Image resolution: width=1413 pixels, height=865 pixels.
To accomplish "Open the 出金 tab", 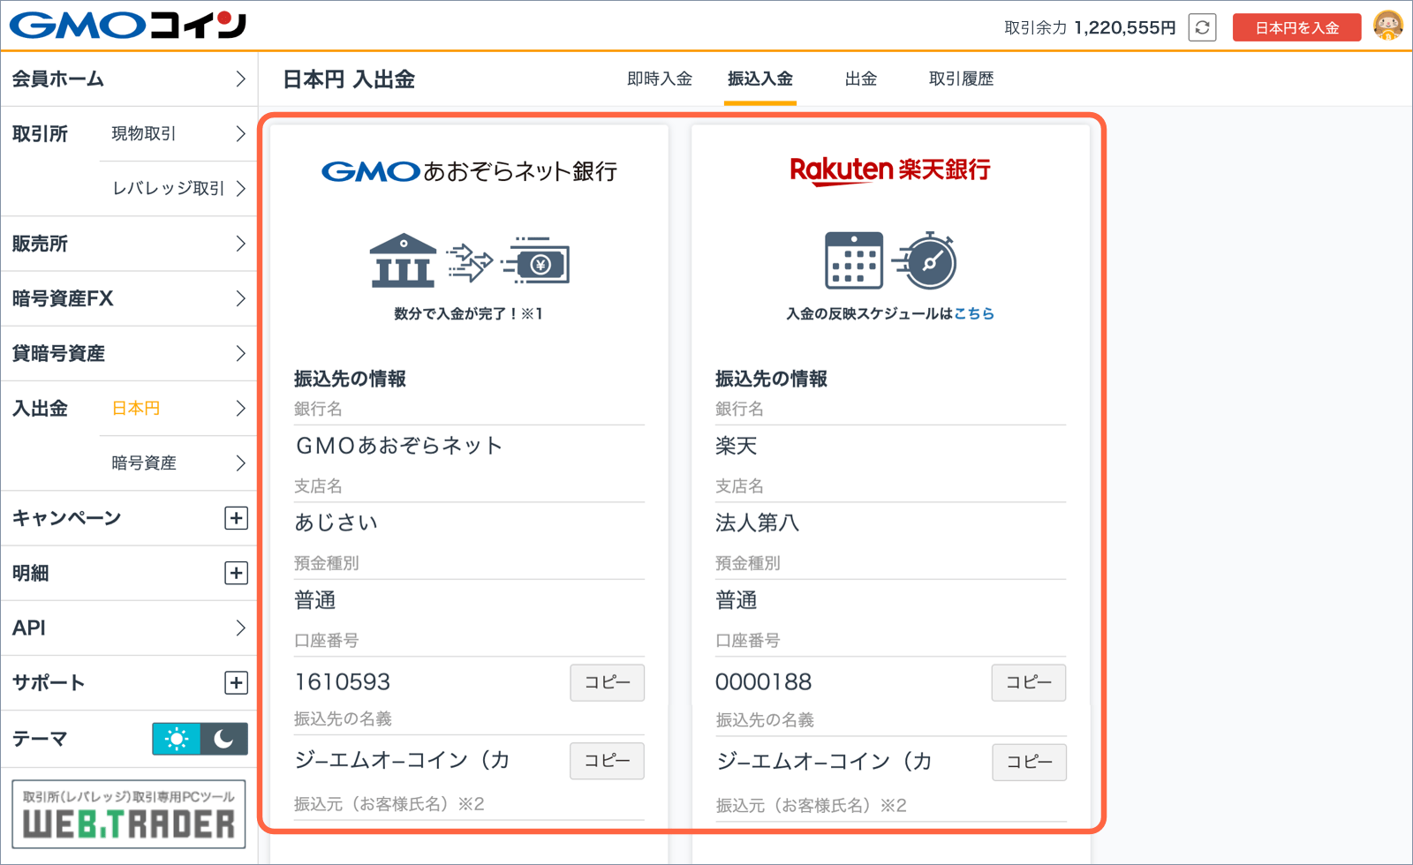I will pos(861,79).
